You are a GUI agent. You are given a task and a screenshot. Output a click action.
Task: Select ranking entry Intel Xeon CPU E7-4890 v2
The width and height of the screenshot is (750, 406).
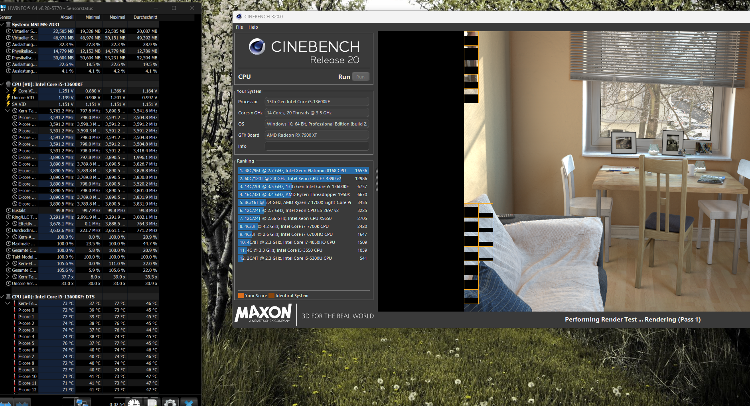point(303,178)
